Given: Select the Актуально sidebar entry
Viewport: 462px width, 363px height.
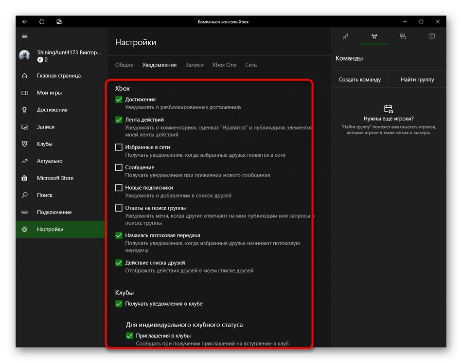Looking at the screenshot, I should pos(62,161).
